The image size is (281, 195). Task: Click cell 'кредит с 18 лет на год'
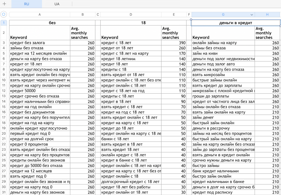coord(131,91)
